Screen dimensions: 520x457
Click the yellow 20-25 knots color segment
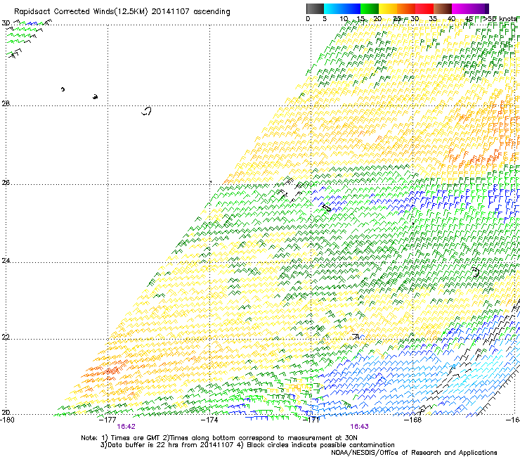[388, 8]
